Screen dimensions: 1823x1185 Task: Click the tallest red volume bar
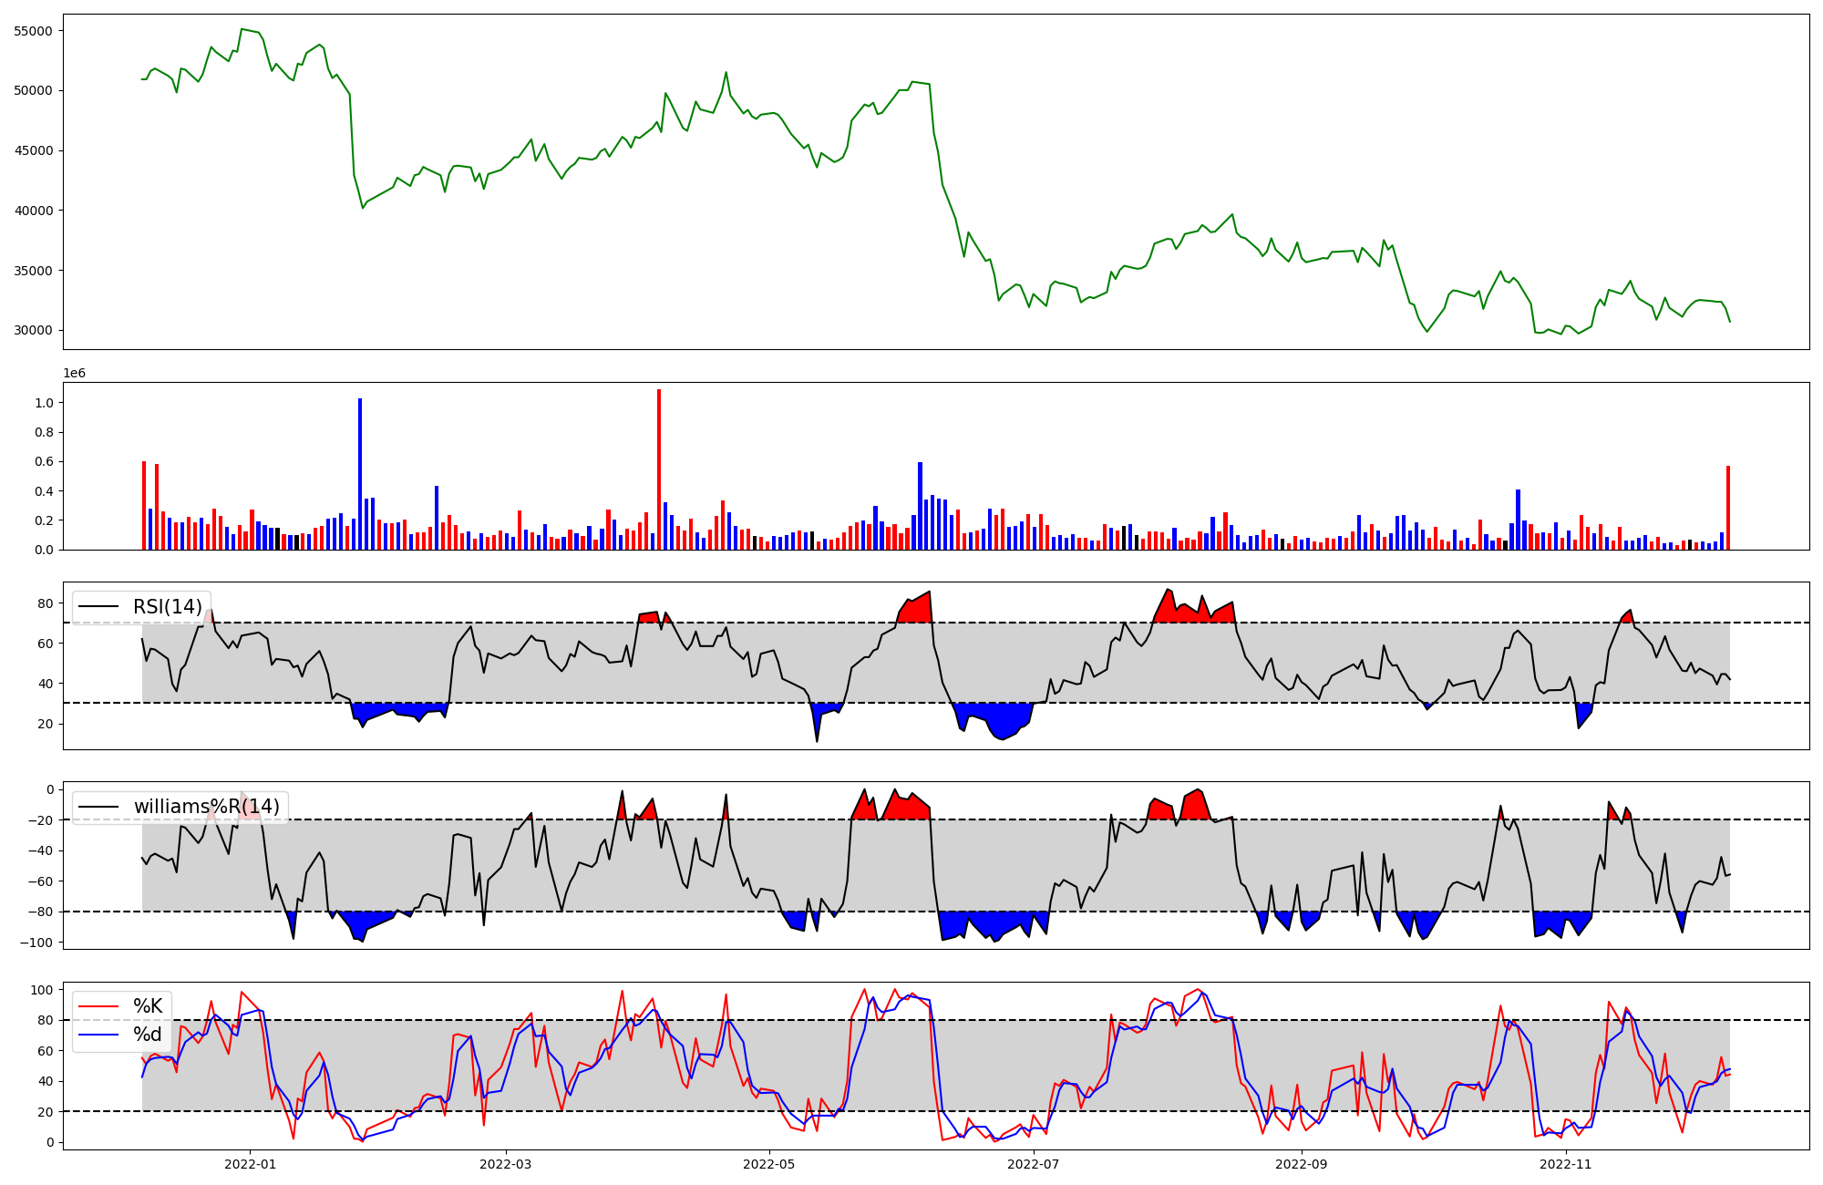[659, 469]
